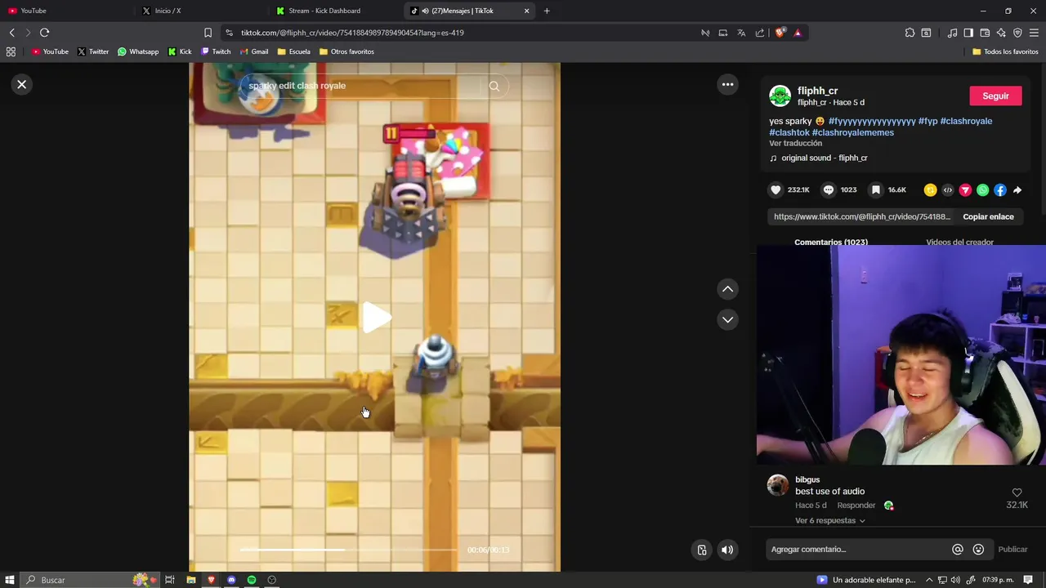Close the TikTok Mensajes browser tab
Screen dimensions: 1046x588
point(526,11)
